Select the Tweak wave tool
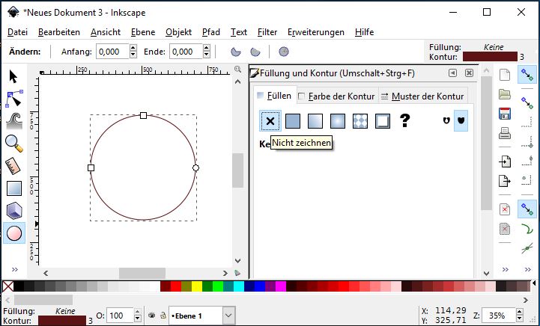Viewport: 540px width, 326px height. (x=14, y=121)
